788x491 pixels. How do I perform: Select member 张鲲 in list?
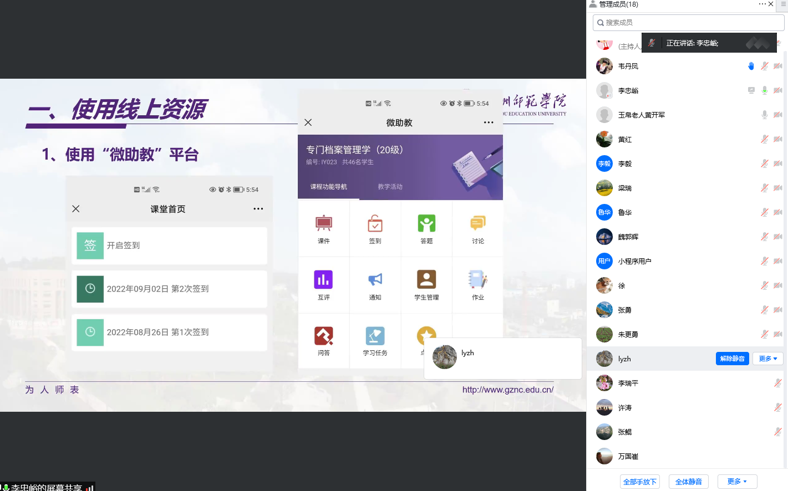click(687, 432)
